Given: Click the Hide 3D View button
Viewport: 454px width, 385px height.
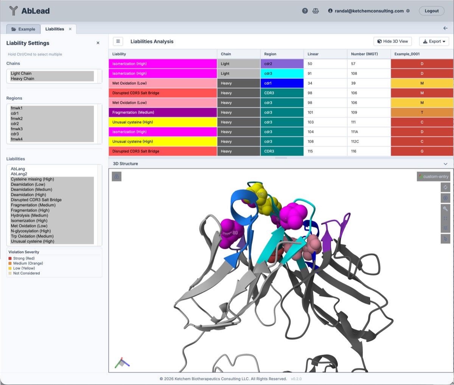Looking at the screenshot, I should point(392,41).
